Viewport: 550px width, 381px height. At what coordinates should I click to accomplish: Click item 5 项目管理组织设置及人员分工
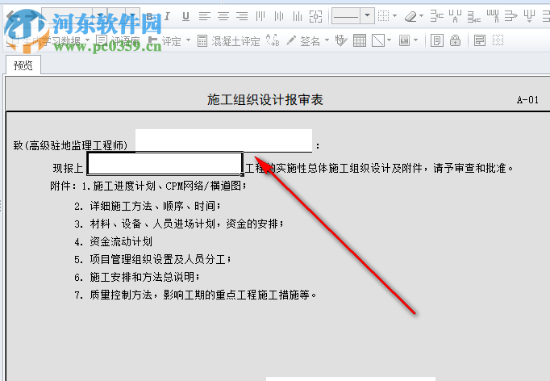tap(152, 259)
